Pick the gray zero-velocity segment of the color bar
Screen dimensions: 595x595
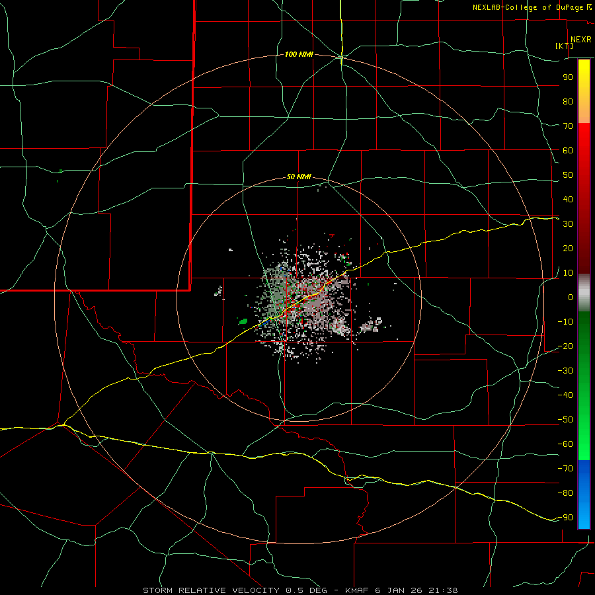click(x=584, y=293)
